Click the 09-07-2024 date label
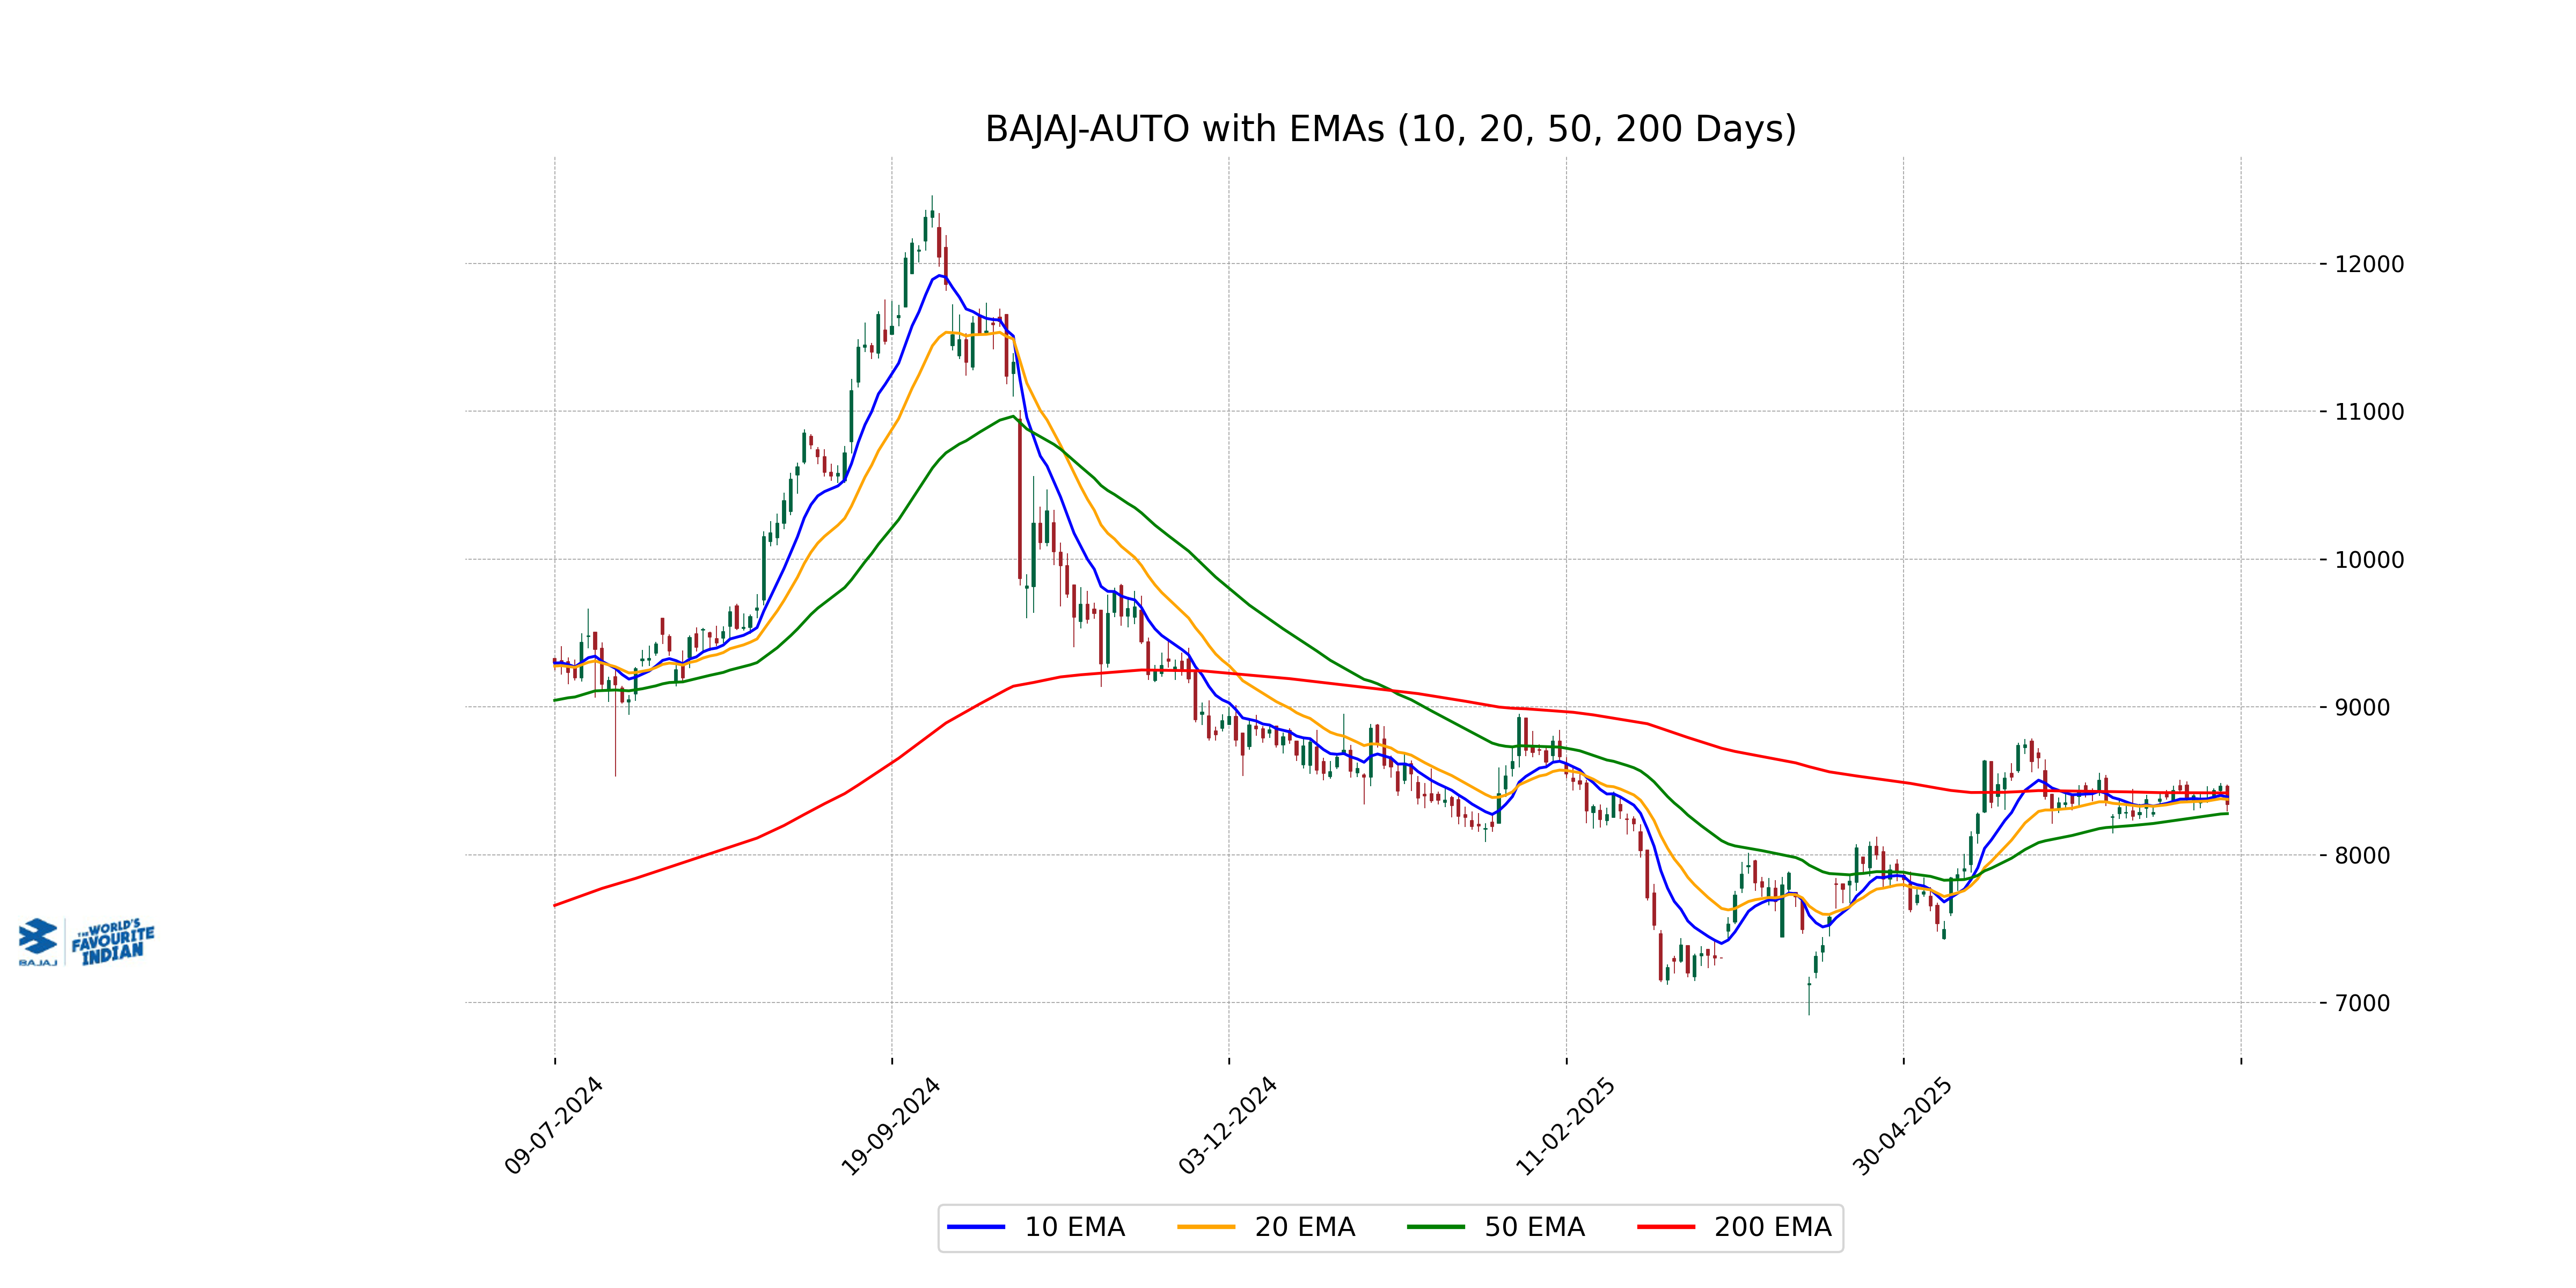This screenshot has height=1288, width=2576. (554, 1126)
